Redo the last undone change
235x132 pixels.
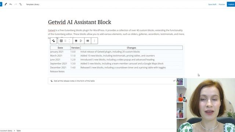point(15,4)
